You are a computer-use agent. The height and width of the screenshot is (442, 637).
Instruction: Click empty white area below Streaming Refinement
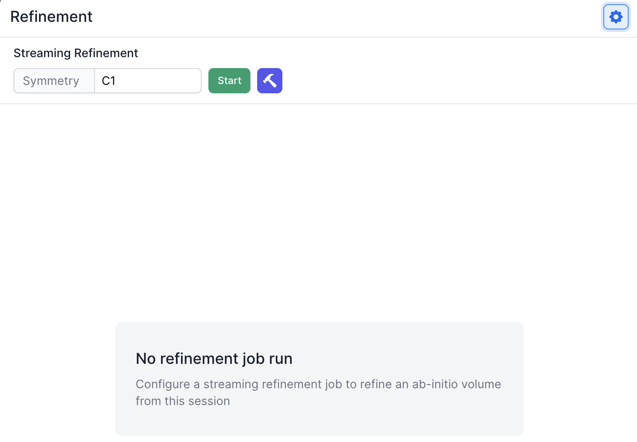pos(318,210)
